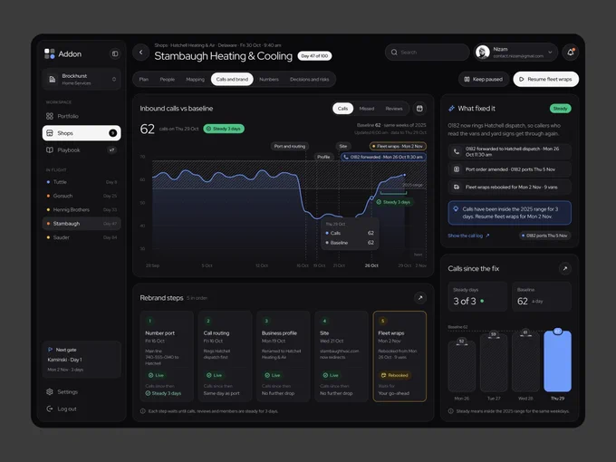Click the 0182 ports Thu 5 Nov chip
The width and height of the screenshot is (616, 462).
point(545,236)
